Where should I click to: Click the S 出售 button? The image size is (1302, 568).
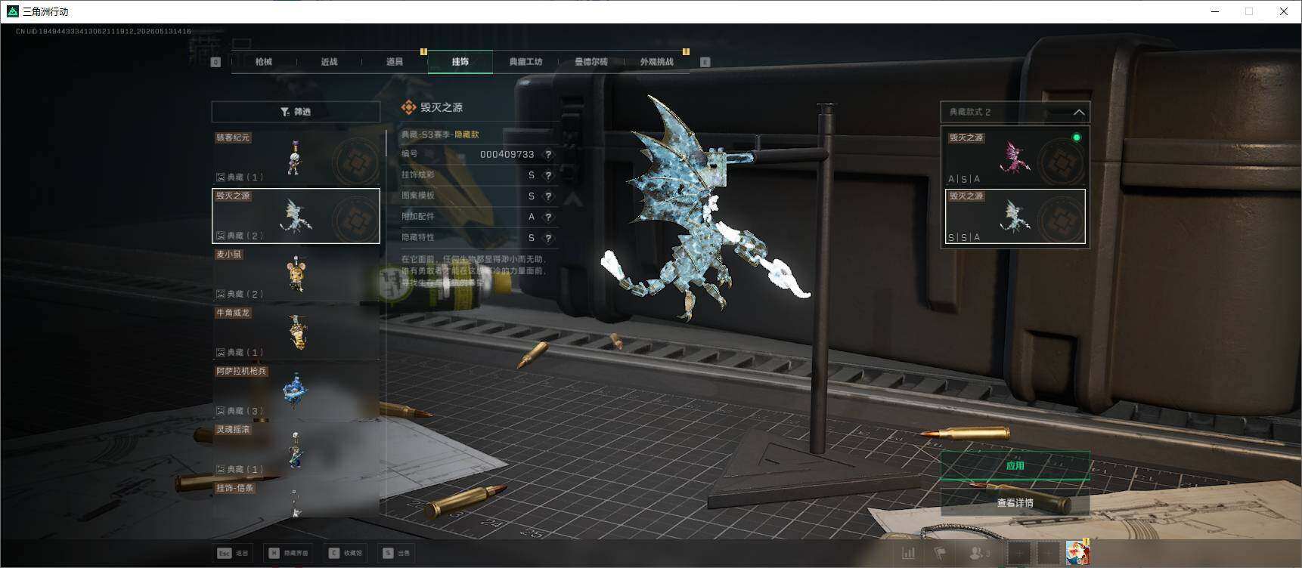pyautogui.click(x=397, y=553)
